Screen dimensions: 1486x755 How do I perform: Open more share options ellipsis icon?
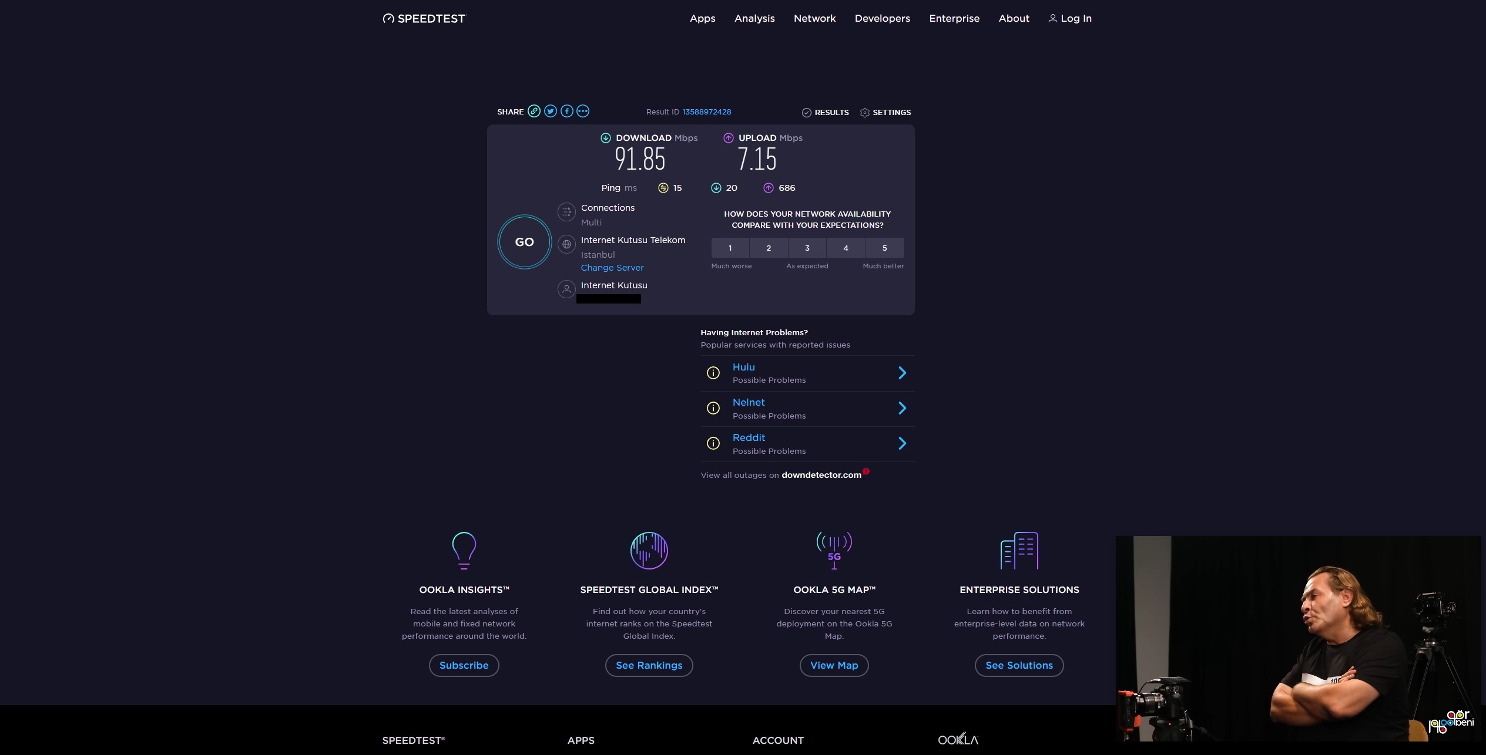[x=583, y=111]
